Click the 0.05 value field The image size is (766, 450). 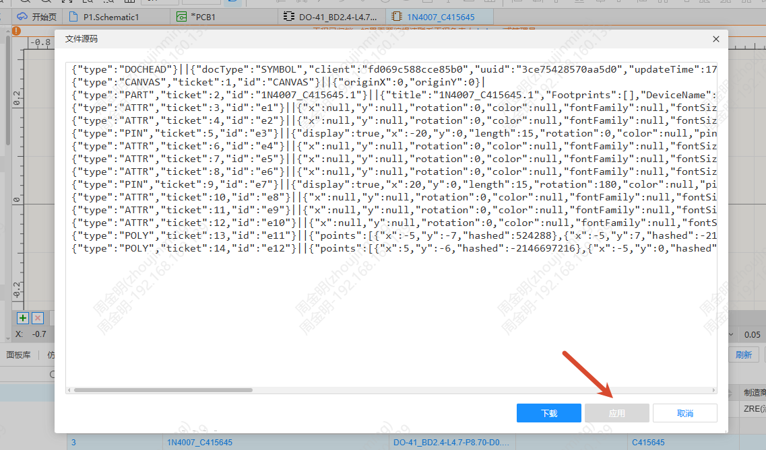[751, 334]
